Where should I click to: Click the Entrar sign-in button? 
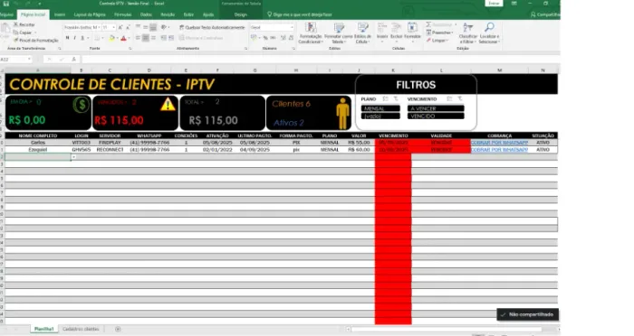(494, 4)
